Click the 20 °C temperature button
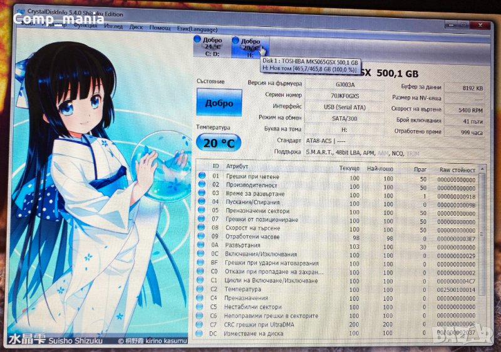The image size is (501, 352). (219, 143)
